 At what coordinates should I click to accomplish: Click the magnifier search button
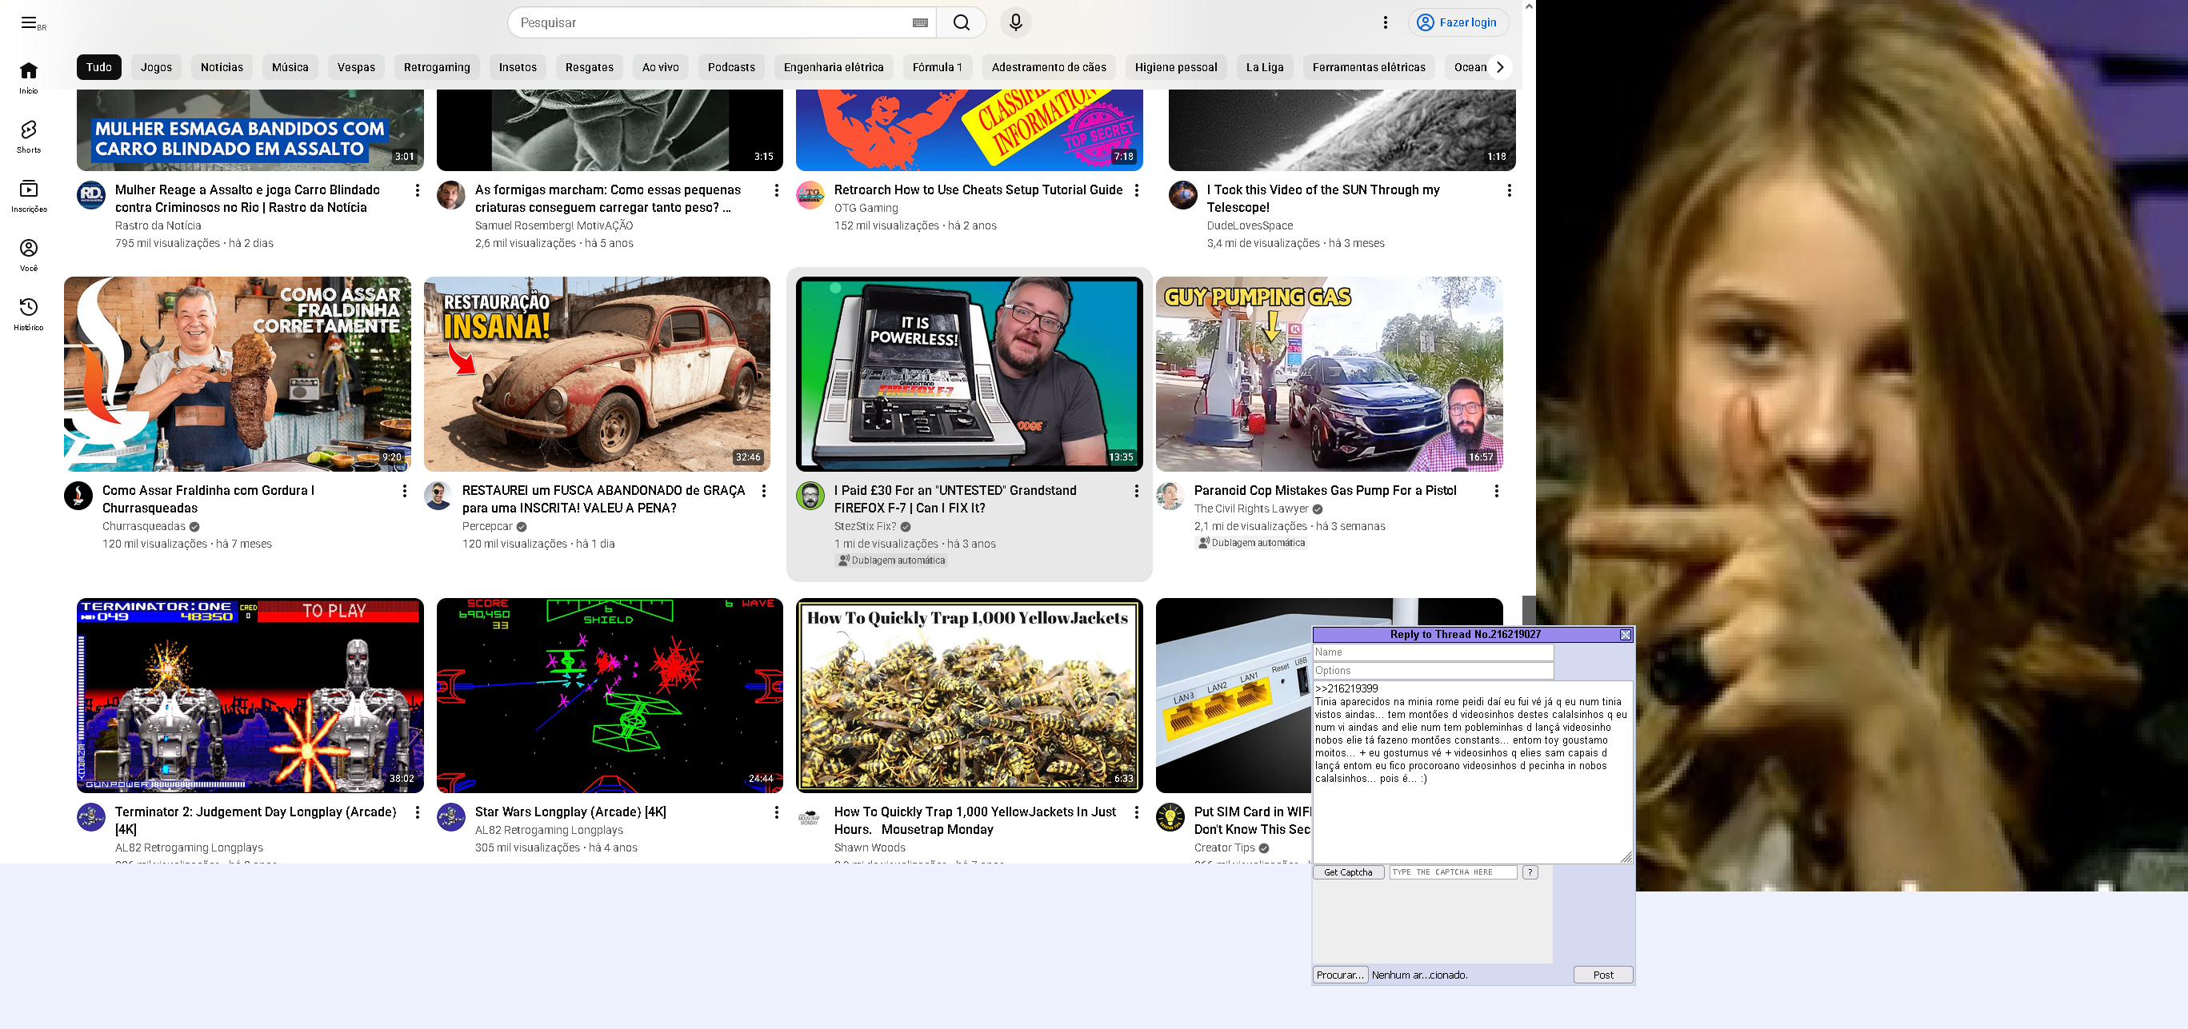pos(961,23)
